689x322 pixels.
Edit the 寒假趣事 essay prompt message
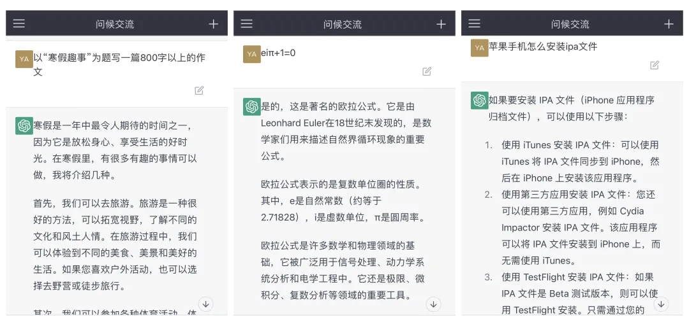(x=199, y=90)
